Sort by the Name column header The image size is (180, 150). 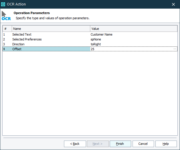tap(51, 29)
